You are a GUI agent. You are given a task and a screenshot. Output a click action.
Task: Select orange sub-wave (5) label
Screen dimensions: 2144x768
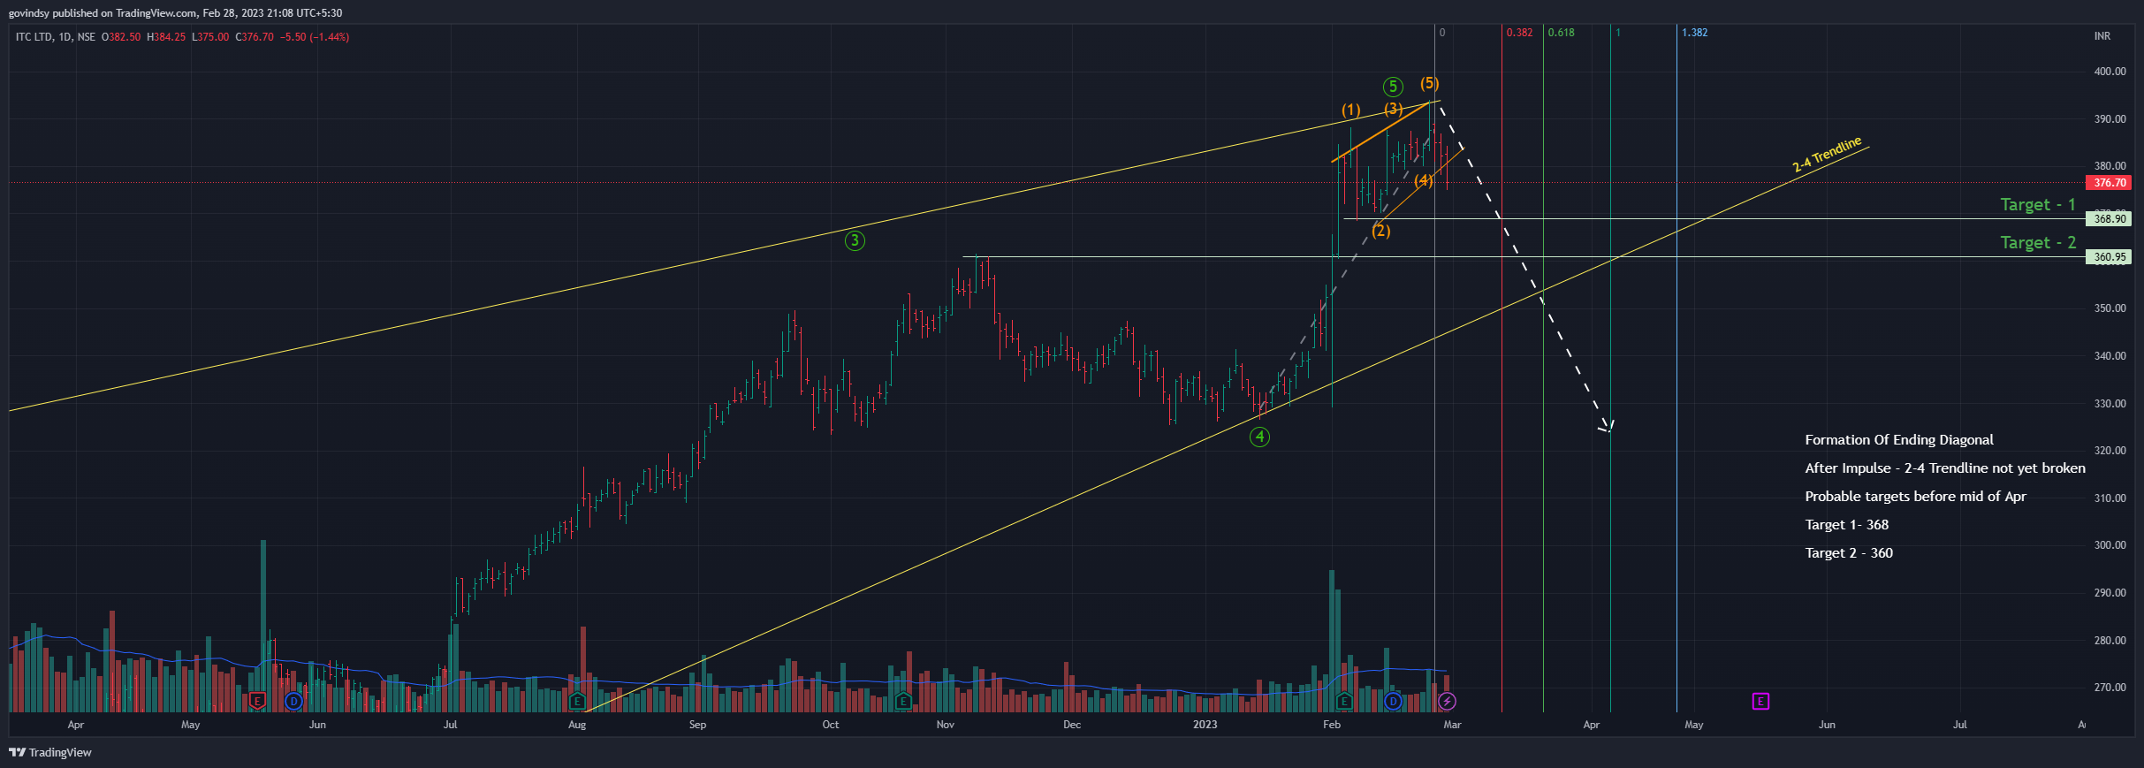1429,83
